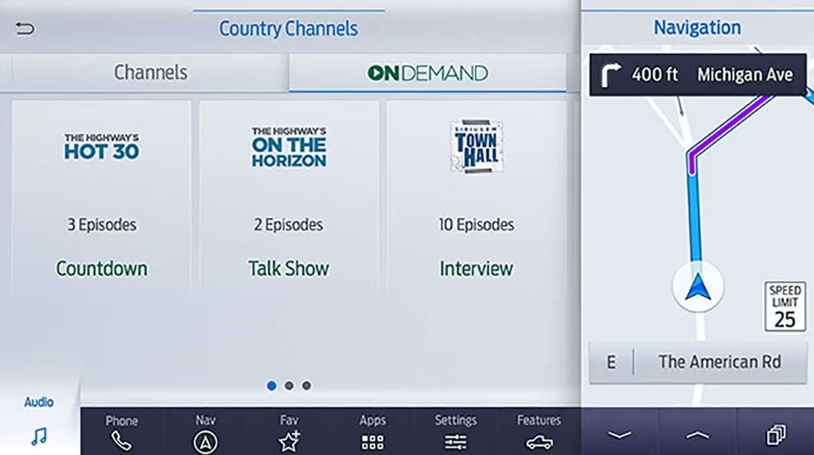This screenshot has width=814, height=455.
Task: Tap the Country Channels title
Action: [289, 29]
